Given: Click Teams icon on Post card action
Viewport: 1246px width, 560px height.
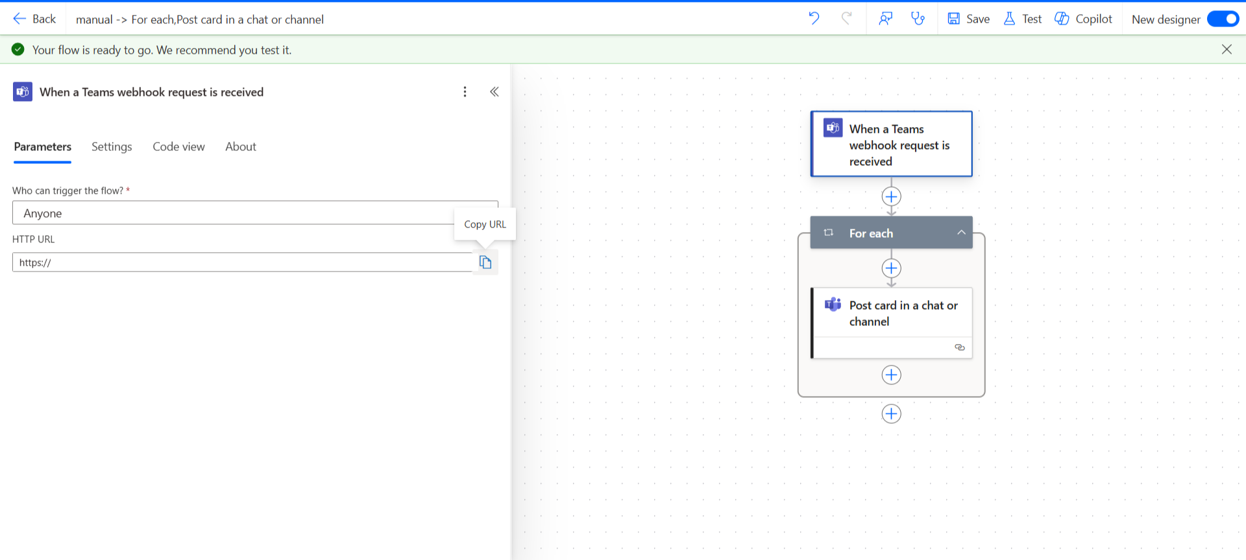Looking at the screenshot, I should click(833, 304).
